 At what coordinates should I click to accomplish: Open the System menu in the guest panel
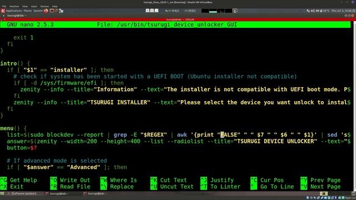pyautogui.click(x=38, y=11)
